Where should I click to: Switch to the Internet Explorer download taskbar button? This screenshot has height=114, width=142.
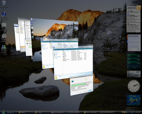[x=74, y=112]
